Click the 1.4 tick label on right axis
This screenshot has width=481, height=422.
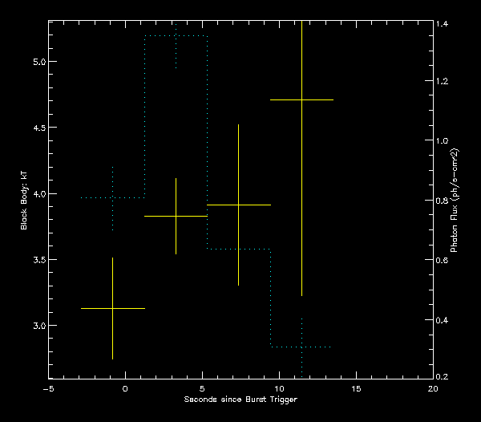(443, 25)
